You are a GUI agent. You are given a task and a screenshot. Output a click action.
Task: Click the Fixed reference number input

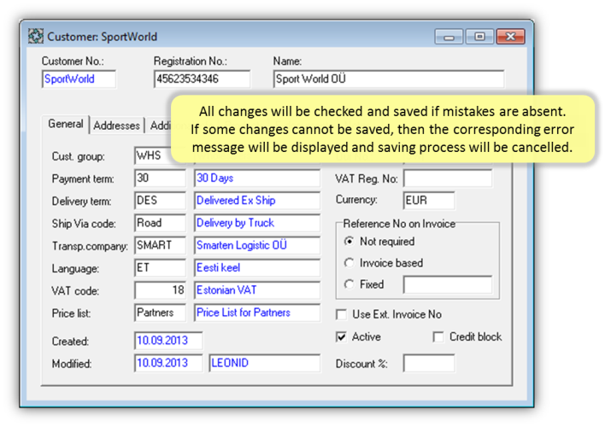click(448, 284)
